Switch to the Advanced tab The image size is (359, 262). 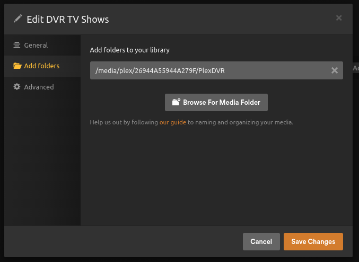click(x=42, y=87)
